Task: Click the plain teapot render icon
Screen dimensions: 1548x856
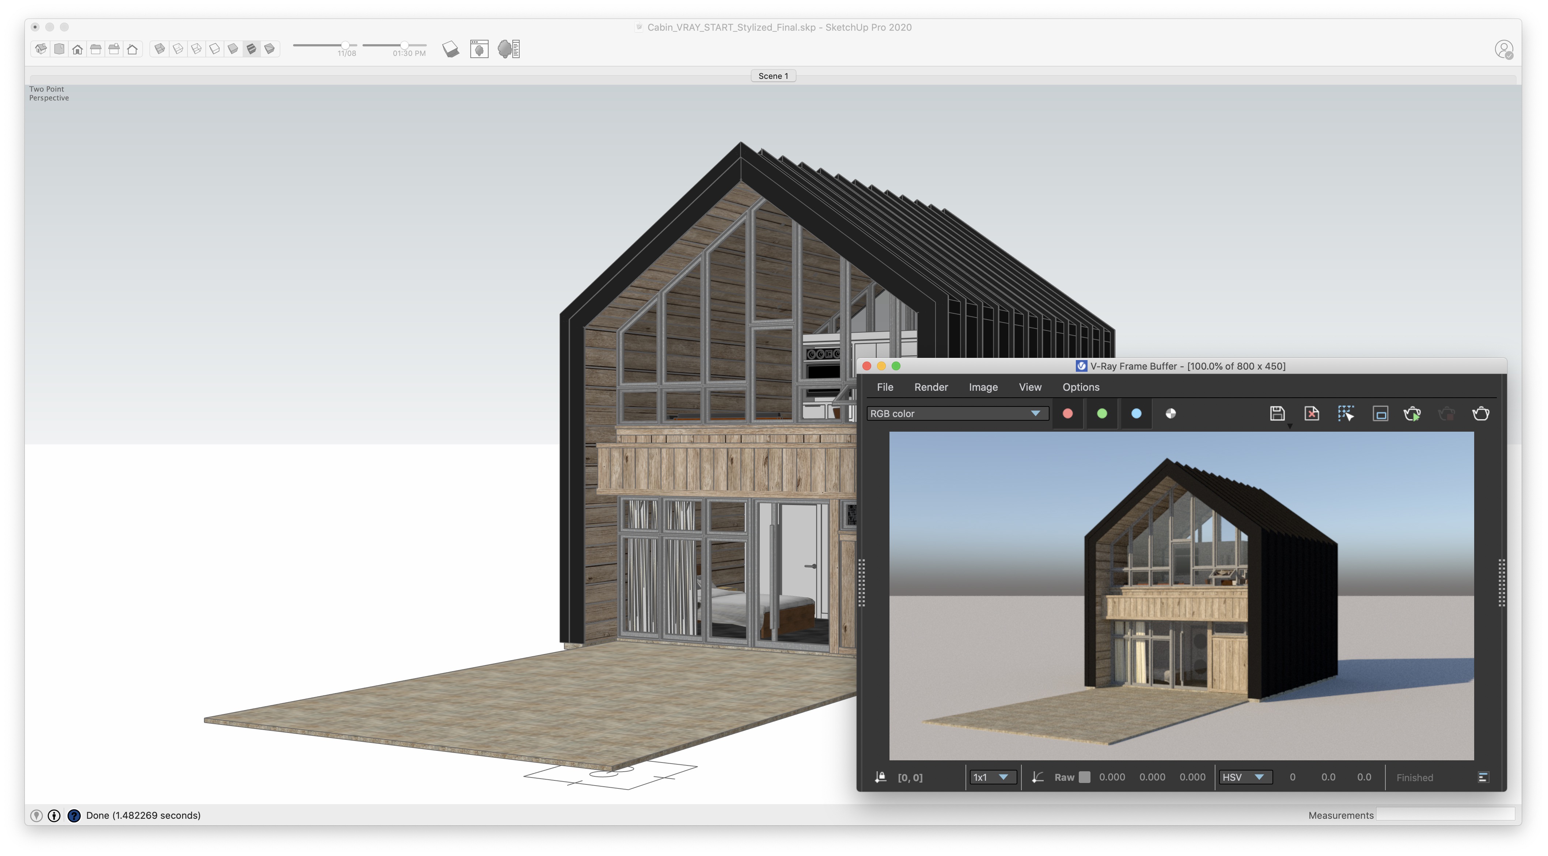Action: tap(1481, 413)
